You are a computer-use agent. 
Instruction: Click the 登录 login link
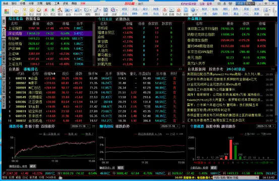coord(209,4)
